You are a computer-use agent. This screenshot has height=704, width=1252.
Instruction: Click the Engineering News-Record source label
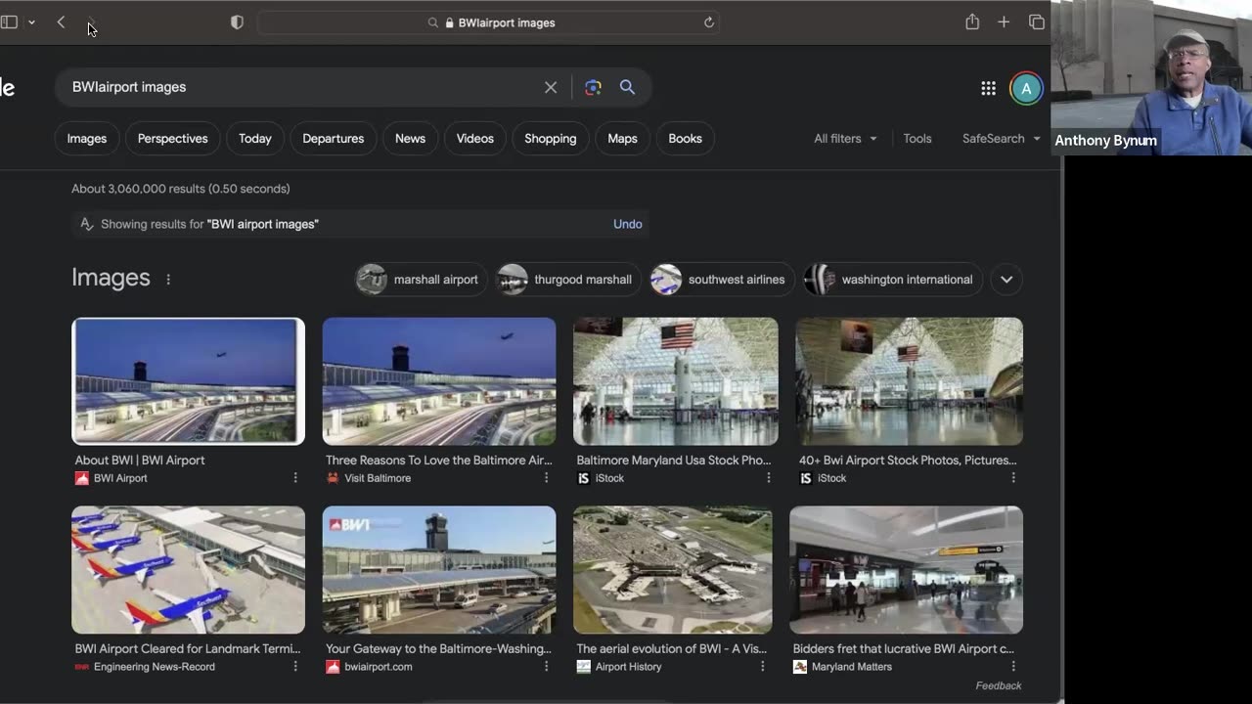[x=155, y=667]
